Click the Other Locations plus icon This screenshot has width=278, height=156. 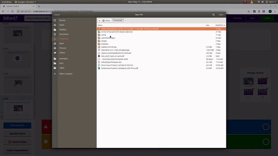click(x=55, y=74)
